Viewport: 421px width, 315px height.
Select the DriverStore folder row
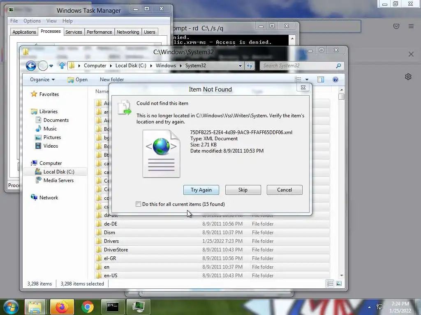(x=212, y=250)
